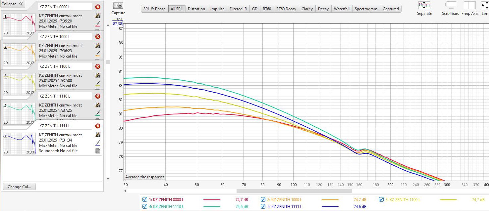489x211 pixels.
Task: Remove the KZ ZENITH 1100 L measurement
Action: pyautogui.click(x=98, y=66)
